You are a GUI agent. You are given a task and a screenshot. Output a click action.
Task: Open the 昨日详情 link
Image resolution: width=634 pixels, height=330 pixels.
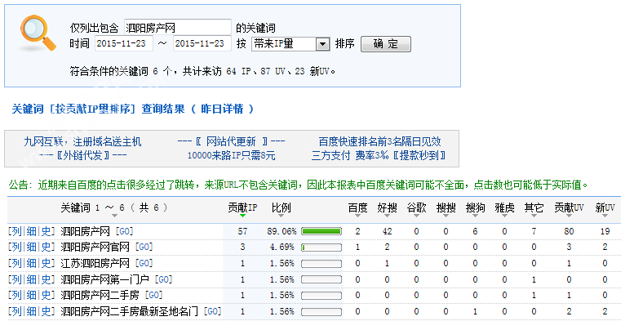223,109
